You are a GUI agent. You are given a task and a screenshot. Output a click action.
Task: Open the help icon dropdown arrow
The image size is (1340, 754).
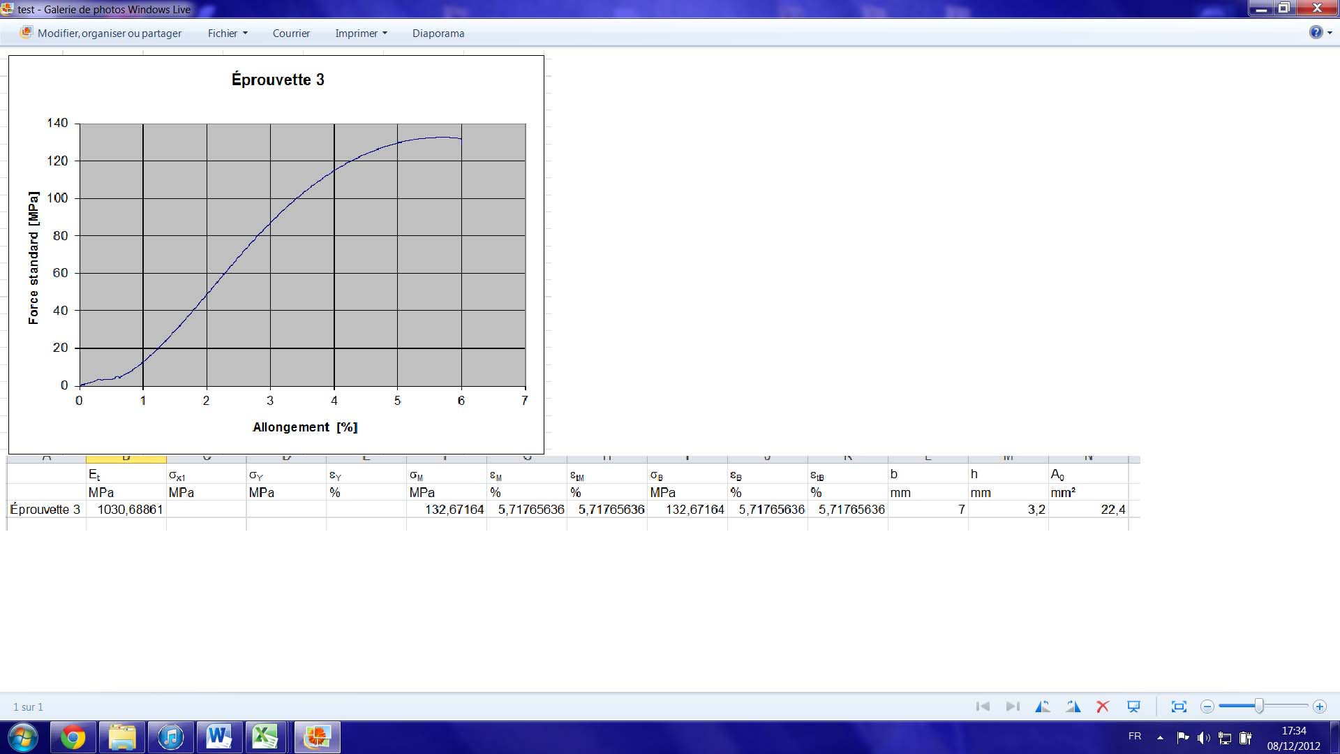coord(1330,33)
